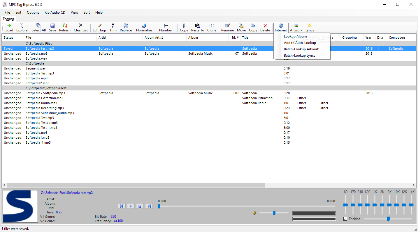Open the Explorer tool
Viewport: 418px width, 232px height.
coord(22,28)
